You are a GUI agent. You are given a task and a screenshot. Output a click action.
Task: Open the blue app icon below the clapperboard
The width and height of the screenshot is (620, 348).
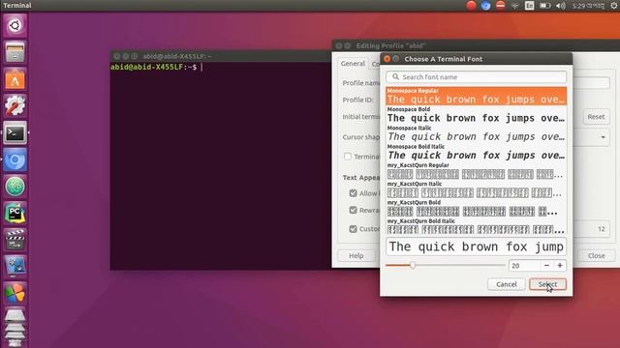15,266
